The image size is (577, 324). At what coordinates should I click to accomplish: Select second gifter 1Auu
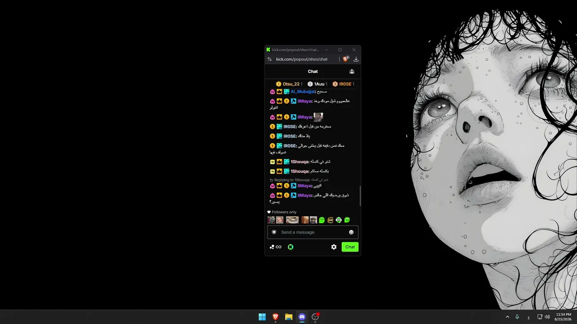click(317, 84)
